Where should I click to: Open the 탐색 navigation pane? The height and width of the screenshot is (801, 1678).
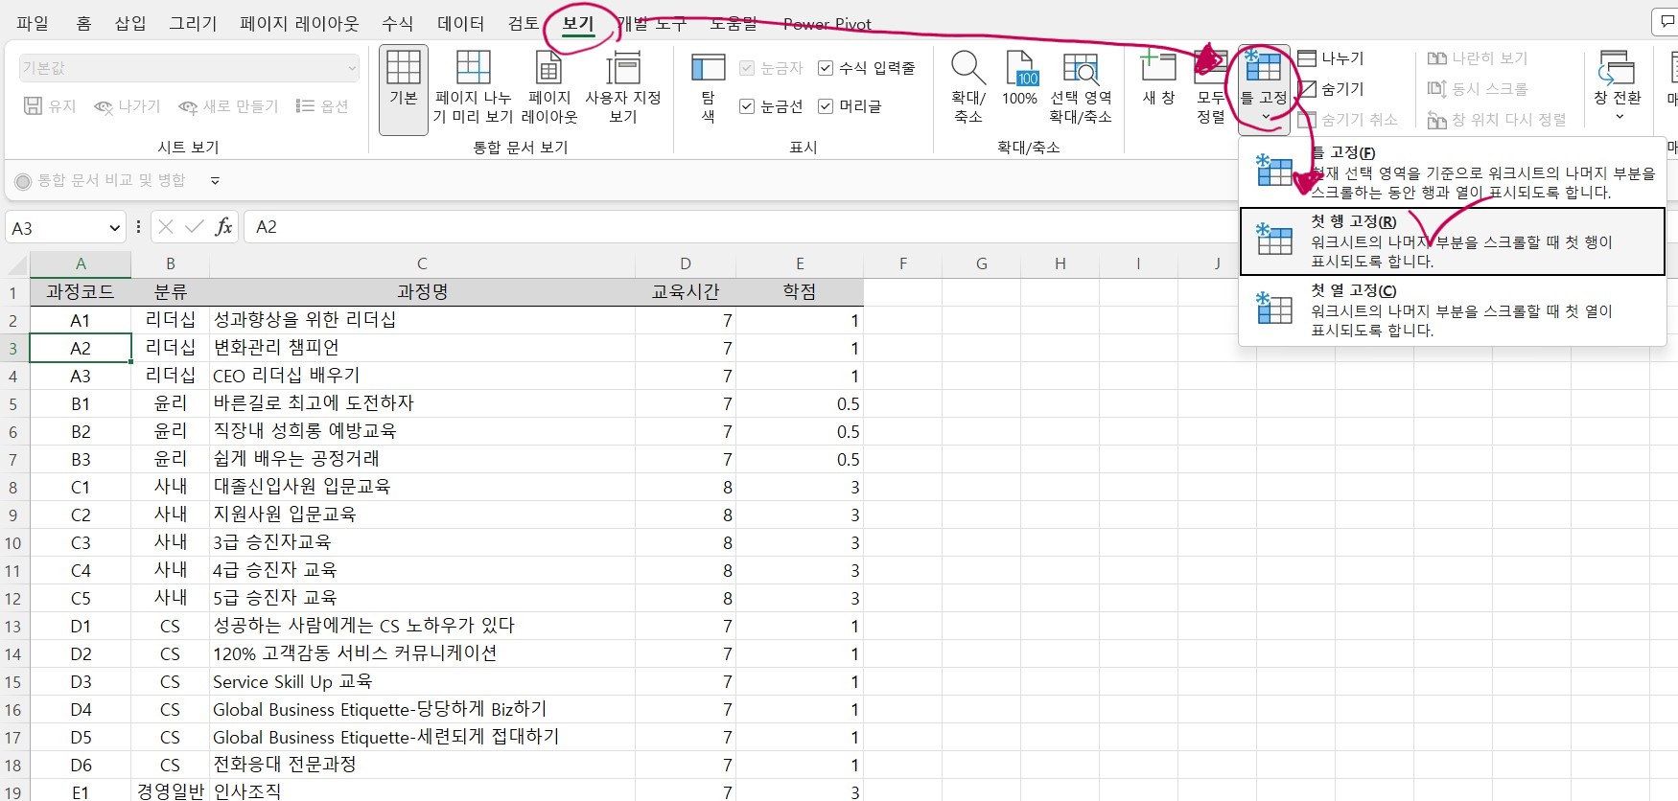coord(708,87)
